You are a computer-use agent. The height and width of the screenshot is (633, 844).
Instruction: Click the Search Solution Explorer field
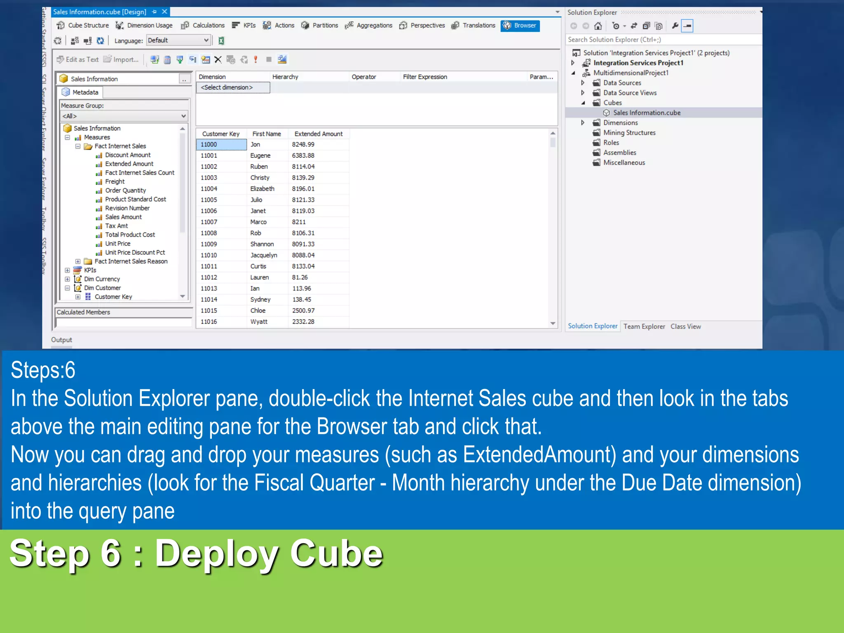click(x=663, y=40)
